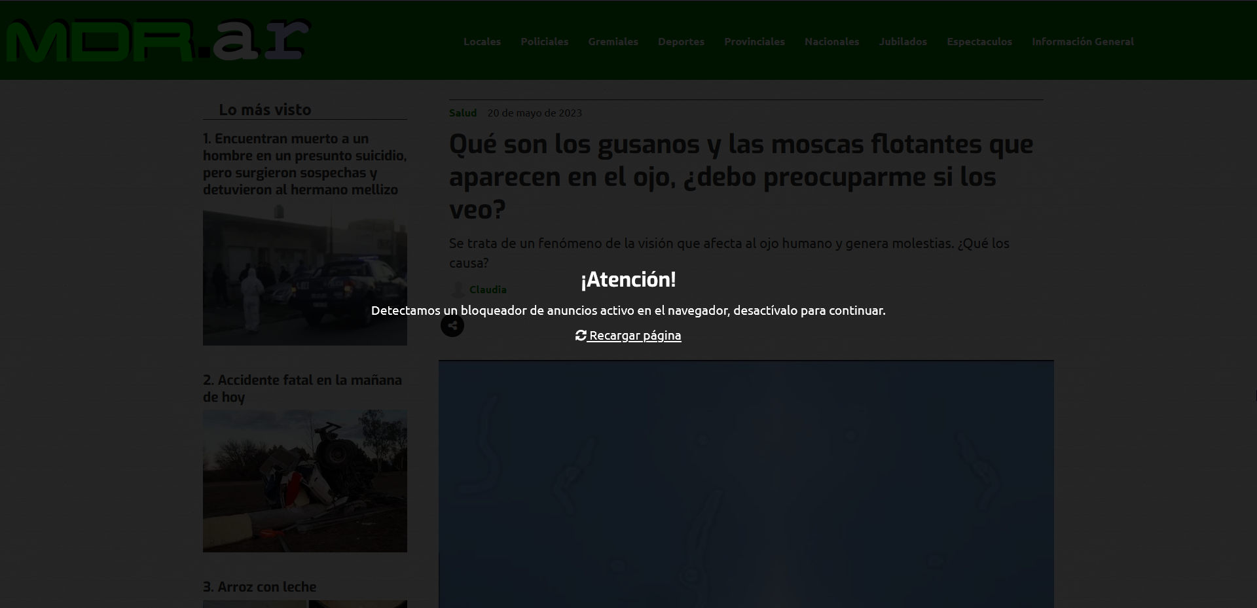
Task: Open Información General in the navigation
Action: tap(1082, 41)
